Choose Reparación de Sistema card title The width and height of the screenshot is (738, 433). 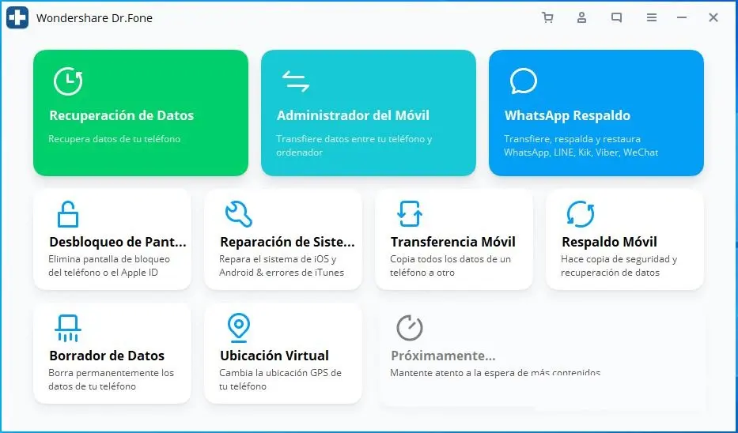(x=287, y=242)
